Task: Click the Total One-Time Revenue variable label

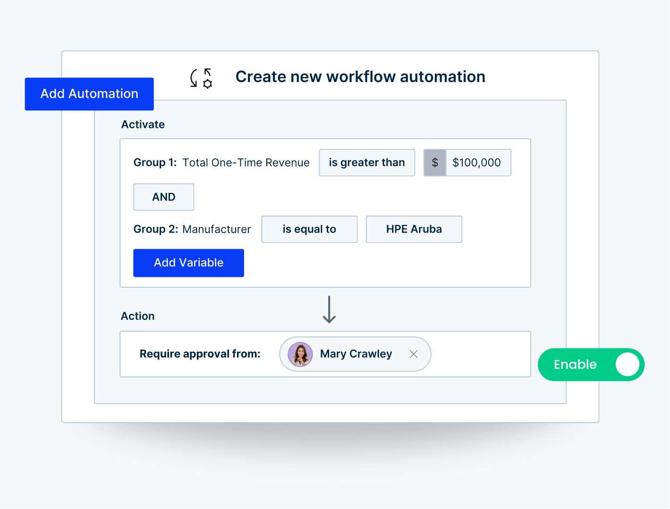Action: [x=246, y=162]
